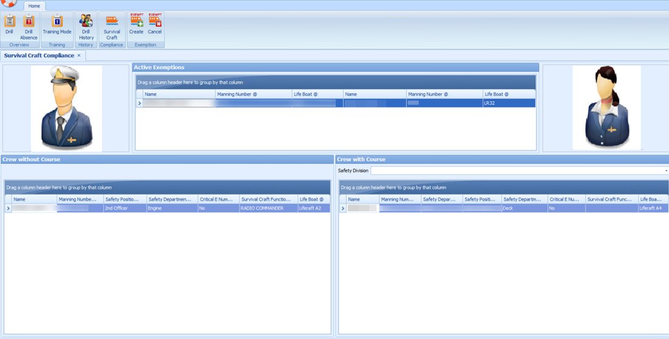This screenshot has width=669, height=339.
Task: Sort Active Exemptions by second Manning Number column
Action: click(445, 94)
